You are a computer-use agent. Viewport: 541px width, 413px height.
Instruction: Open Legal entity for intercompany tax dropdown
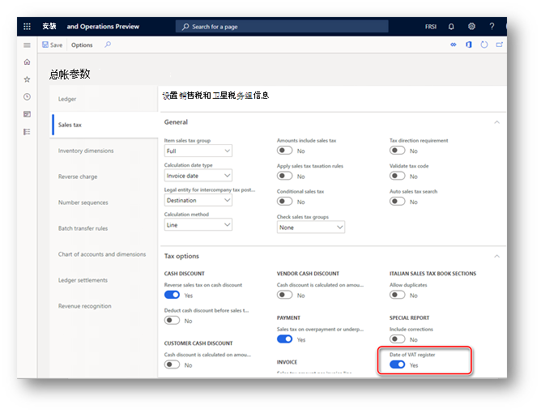click(x=198, y=200)
